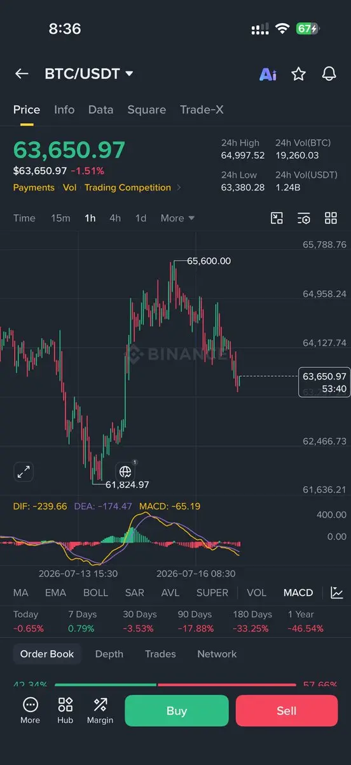Tap the current price label 63,650.97 on chart
This screenshot has width=351, height=765.
(324, 382)
